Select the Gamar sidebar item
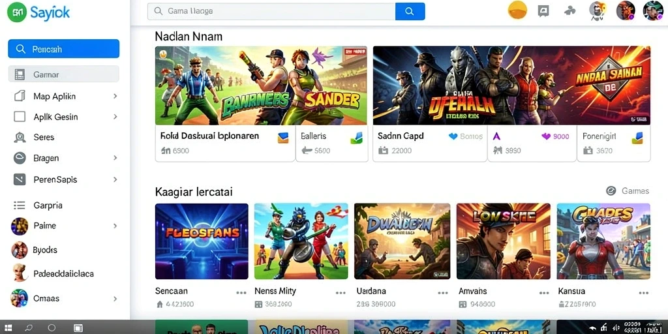The height and width of the screenshot is (334, 668). [x=63, y=74]
